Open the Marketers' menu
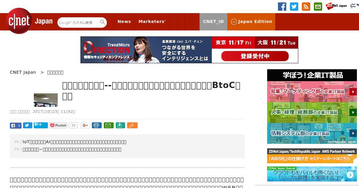 (x=152, y=21)
